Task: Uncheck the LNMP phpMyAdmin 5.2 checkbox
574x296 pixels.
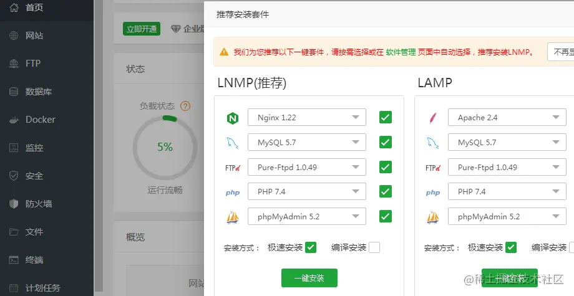Action: click(x=386, y=216)
